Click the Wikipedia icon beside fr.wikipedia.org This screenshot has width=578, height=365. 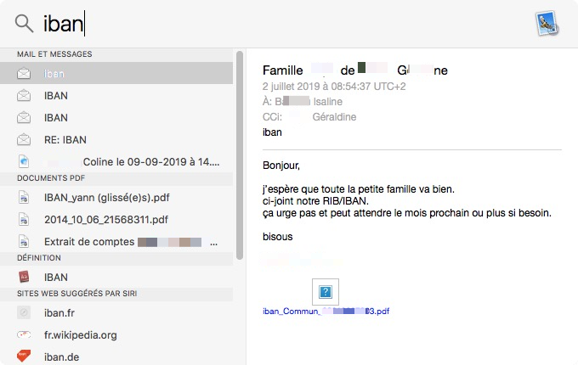(24, 334)
